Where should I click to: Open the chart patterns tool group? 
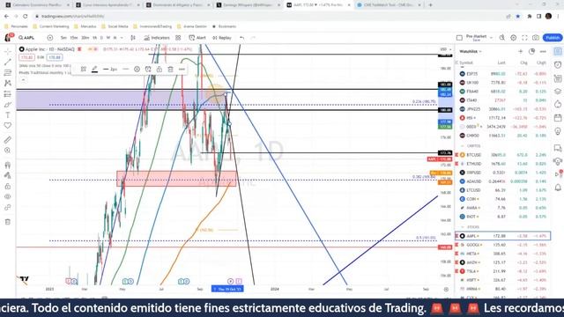pyautogui.click(x=8, y=83)
